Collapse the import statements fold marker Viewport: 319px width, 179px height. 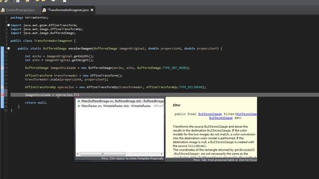point(8,25)
